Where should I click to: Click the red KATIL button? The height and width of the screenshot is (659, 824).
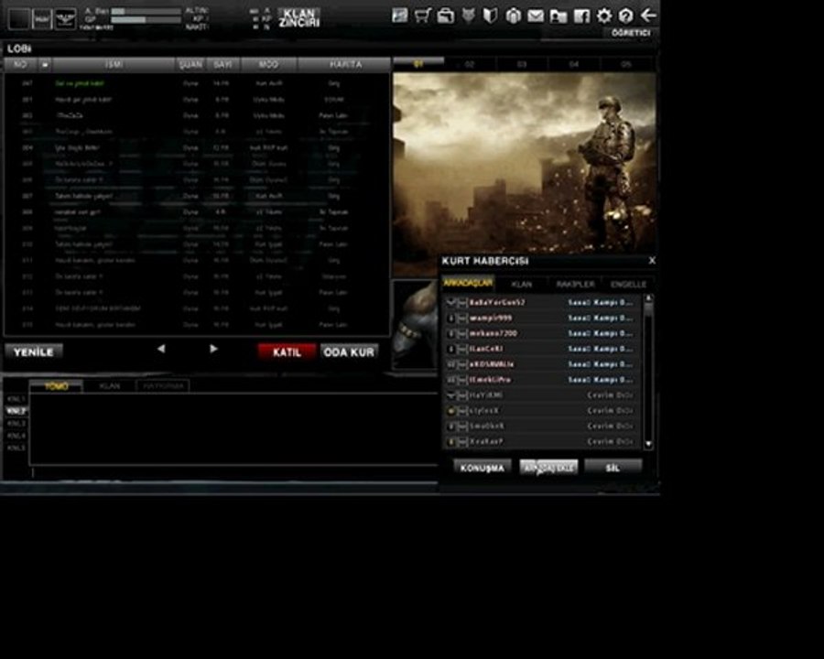[x=287, y=351]
